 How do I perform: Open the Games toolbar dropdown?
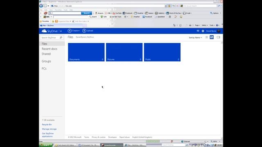[150, 13]
